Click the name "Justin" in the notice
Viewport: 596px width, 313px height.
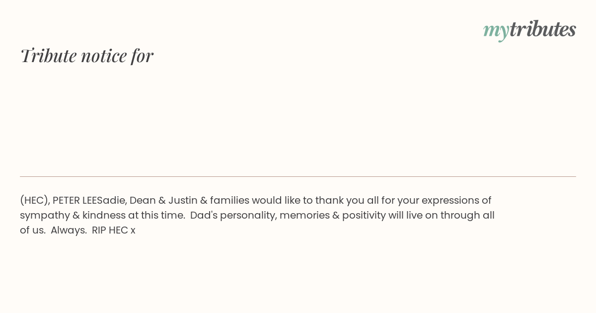pos(183,201)
